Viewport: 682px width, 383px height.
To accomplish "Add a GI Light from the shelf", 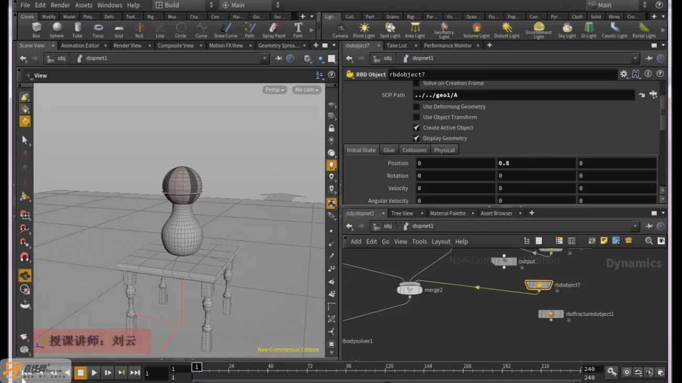I will point(589,30).
